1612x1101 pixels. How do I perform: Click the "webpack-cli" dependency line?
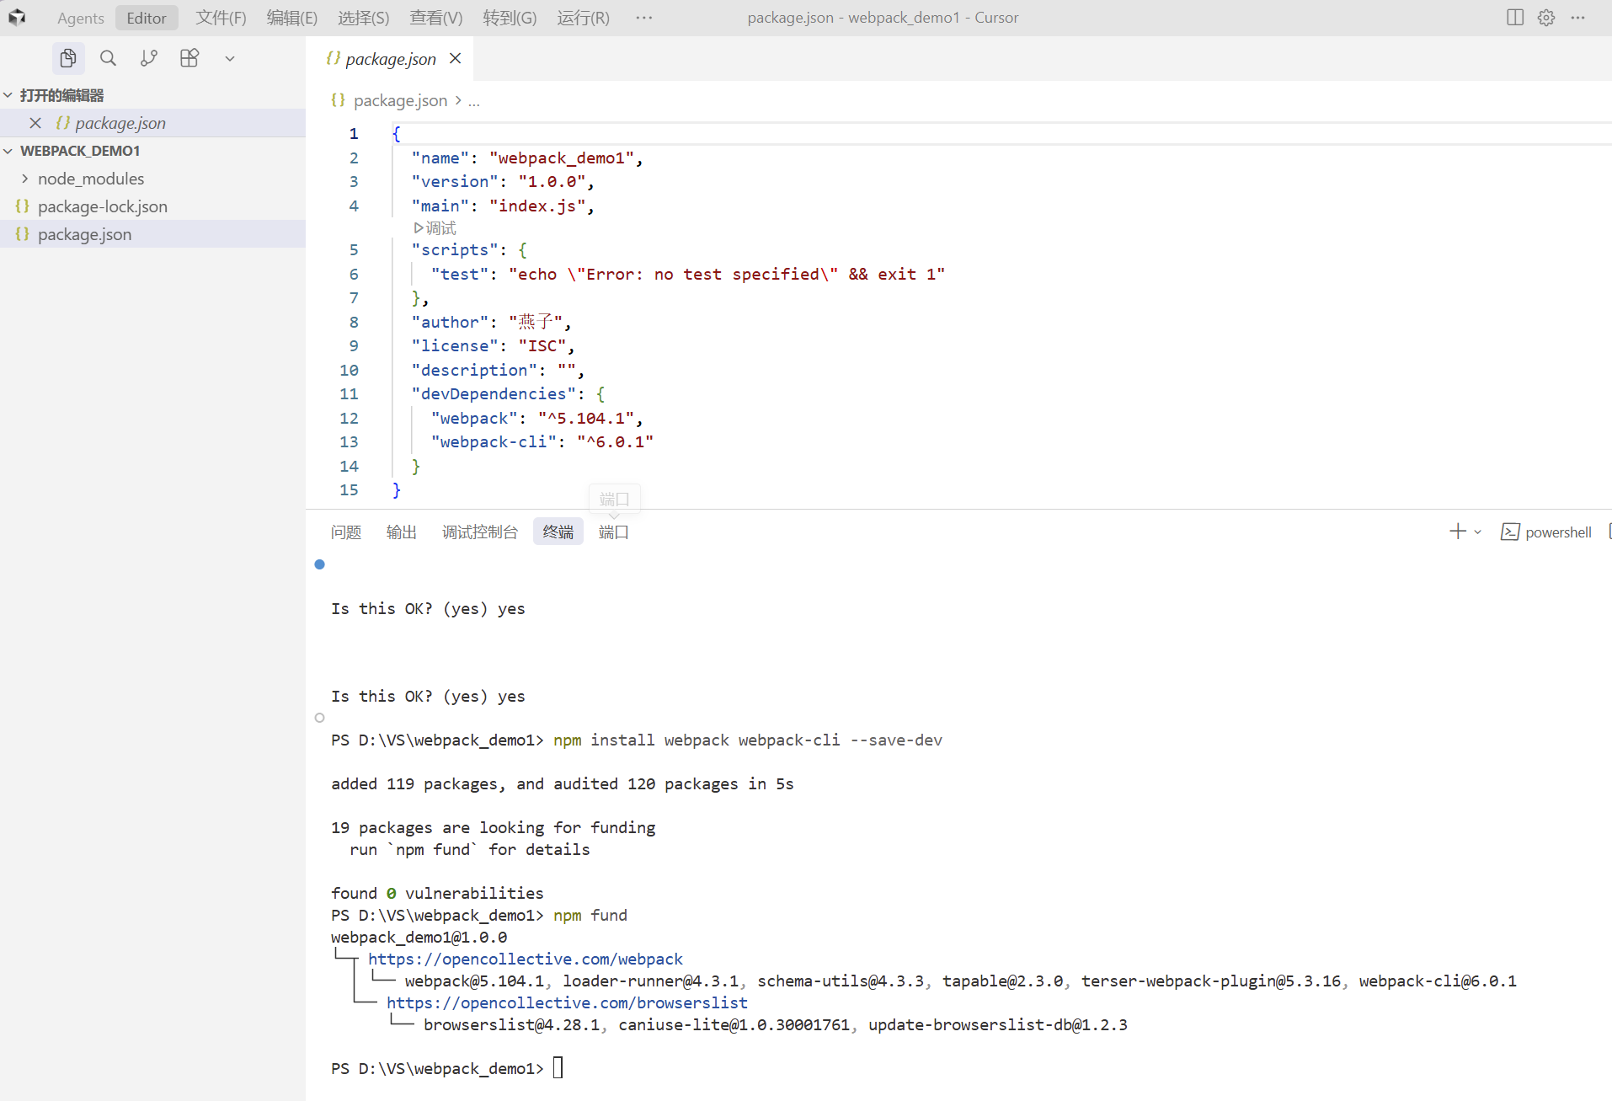(542, 441)
